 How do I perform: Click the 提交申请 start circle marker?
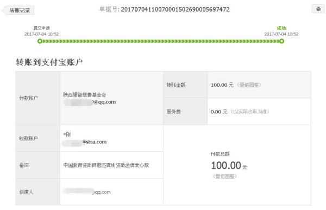coord(40,41)
